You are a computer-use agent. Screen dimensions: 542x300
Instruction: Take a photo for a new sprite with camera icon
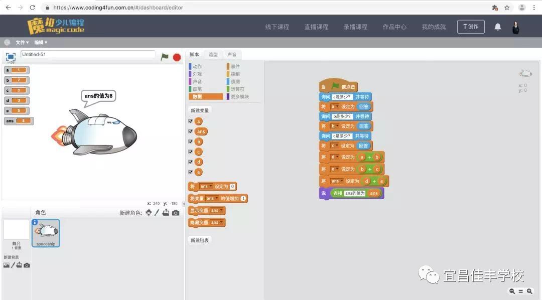click(175, 212)
